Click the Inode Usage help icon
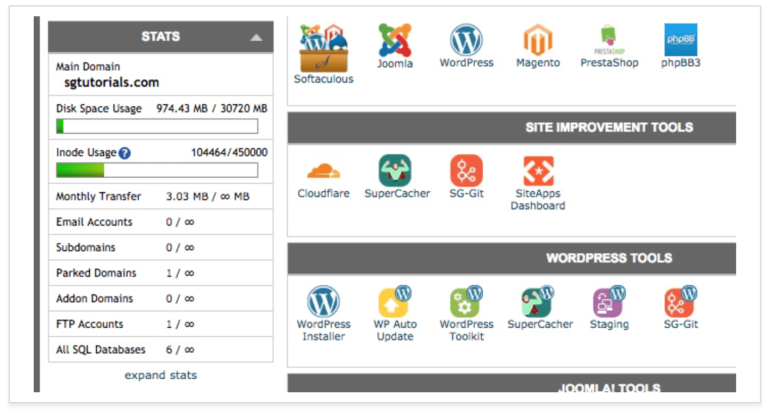Screen dimensions: 772x414 (x=123, y=152)
